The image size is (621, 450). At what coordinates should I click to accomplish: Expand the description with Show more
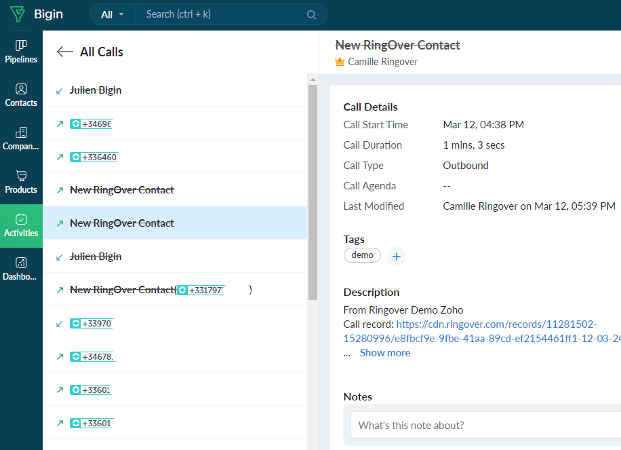[x=385, y=353]
